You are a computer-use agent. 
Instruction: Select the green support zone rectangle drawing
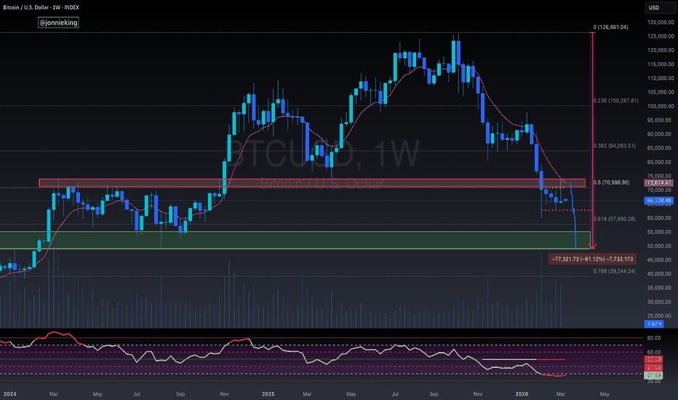[x=295, y=240]
